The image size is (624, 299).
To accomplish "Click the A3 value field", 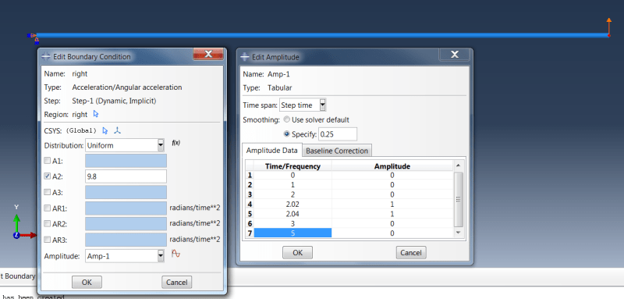I will (126, 192).
